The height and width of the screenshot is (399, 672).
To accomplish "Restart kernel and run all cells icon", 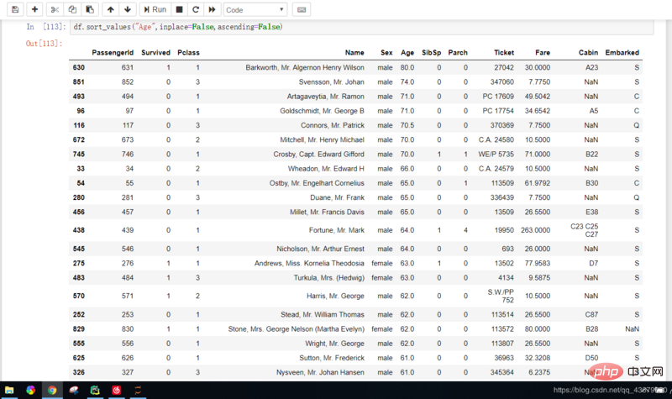I will [213, 9].
